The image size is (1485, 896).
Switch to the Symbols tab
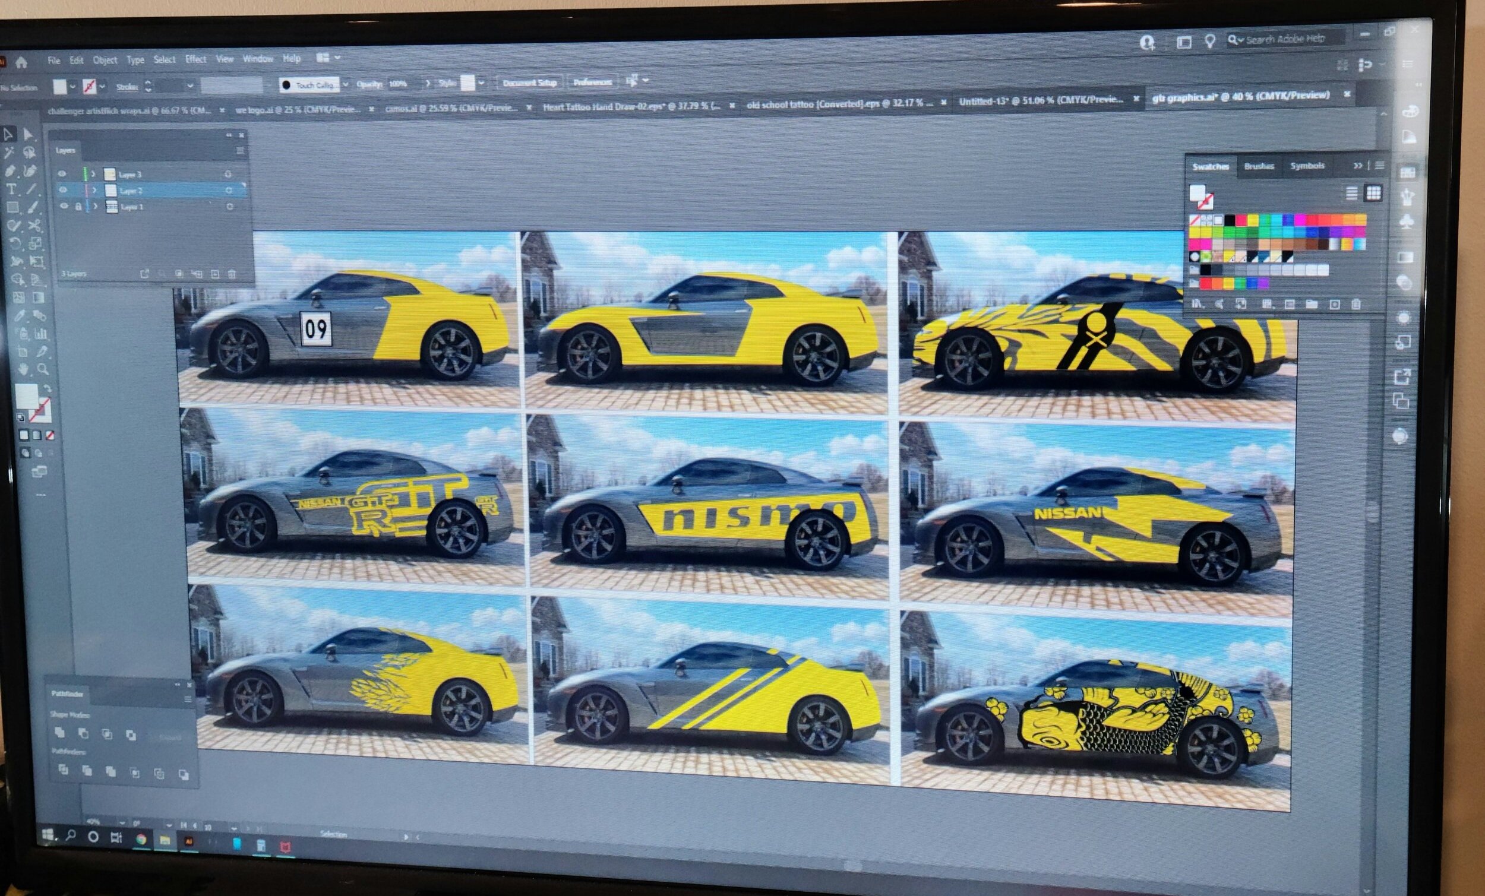[x=1307, y=165]
